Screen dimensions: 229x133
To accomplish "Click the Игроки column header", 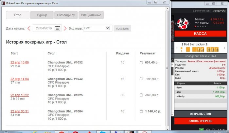I will [181, 83].
